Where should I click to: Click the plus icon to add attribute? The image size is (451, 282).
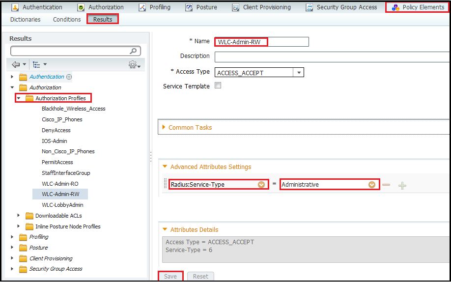coord(402,185)
